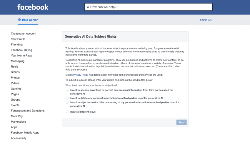
Task: Open Creating an Account help topic
Action: [24, 34]
